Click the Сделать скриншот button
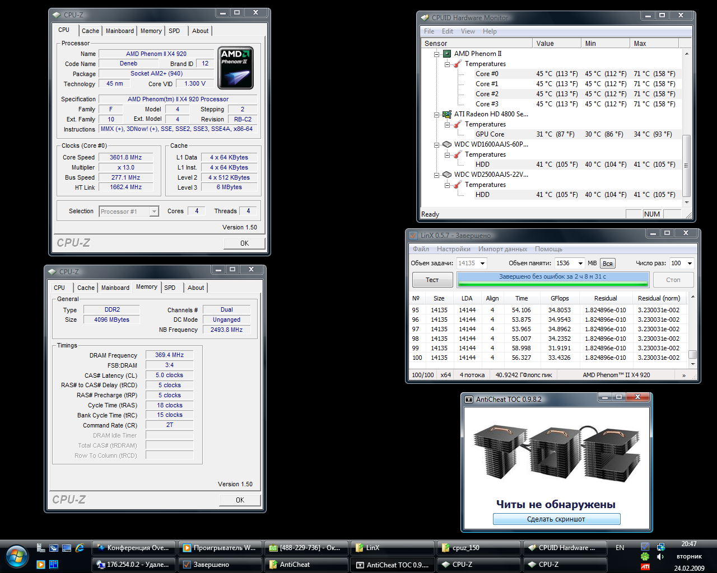Viewport: 717px width, 573px height. [x=556, y=519]
